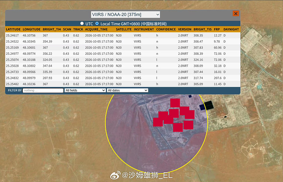The height and width of the screenshot is (182, 283).
Task: Click BRIGHT_TI5 value 317.74
Action: 198,78
